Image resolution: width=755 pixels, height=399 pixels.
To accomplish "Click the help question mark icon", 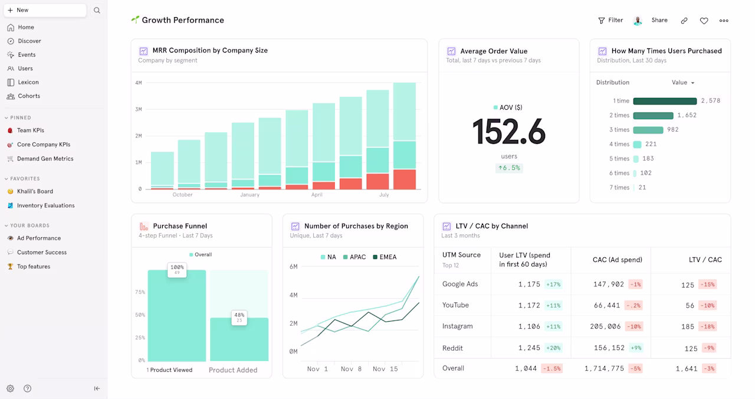I will (27, 388).
